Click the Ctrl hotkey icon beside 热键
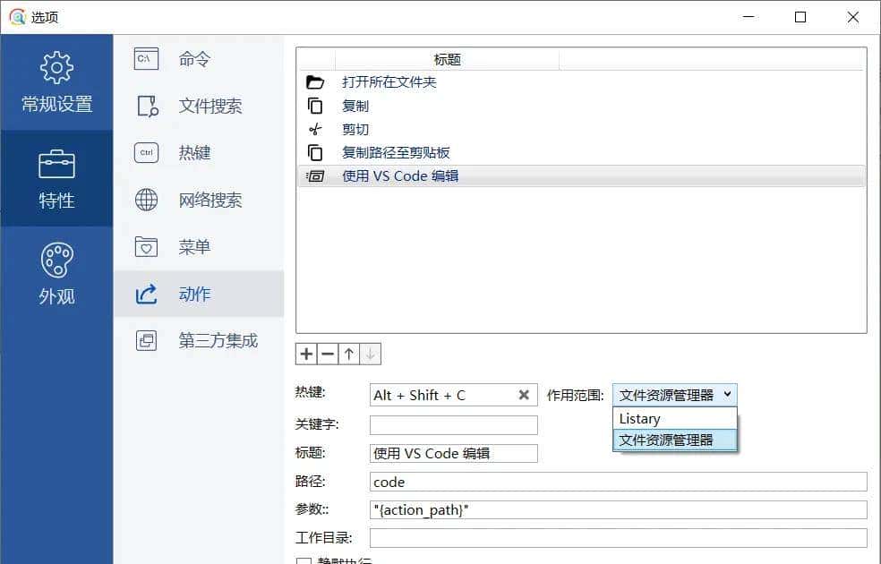The width and height of the screenshot is (881, 564). (145, 152)
